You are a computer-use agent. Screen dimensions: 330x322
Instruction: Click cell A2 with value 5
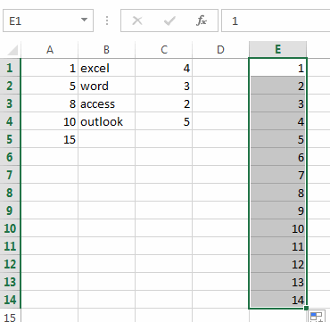point(50,86)
